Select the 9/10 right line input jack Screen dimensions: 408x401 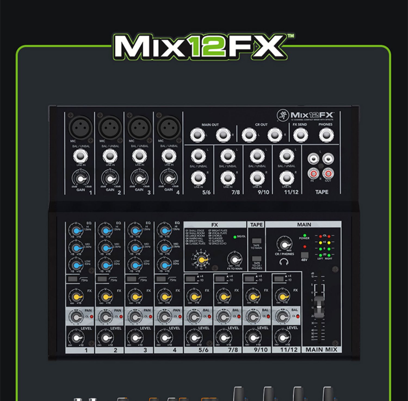click(x=257, y=178)
